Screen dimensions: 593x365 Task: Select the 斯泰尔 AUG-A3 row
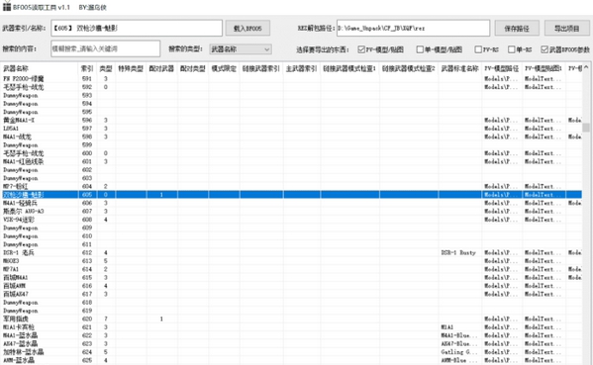(291, 212)
